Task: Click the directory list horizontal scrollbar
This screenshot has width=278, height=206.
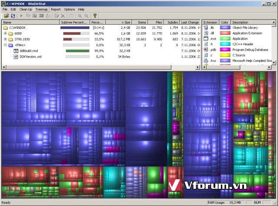Action: click(89, 67)
